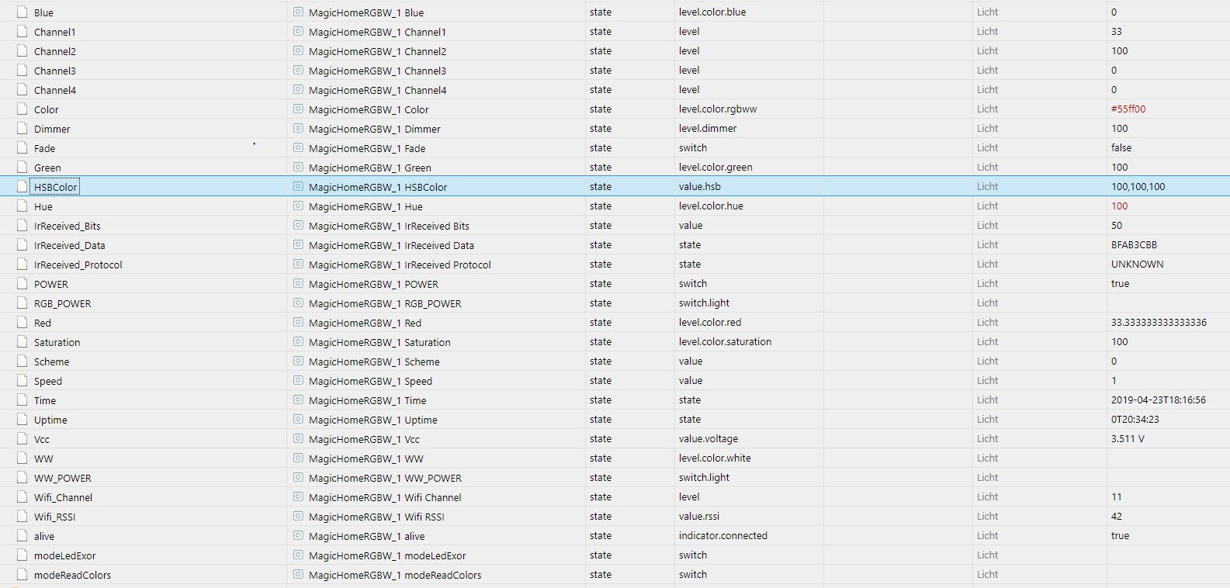Click the IrReceived_Protocol value UNKNOWN
The image size is (1230, 588).
1138,265
